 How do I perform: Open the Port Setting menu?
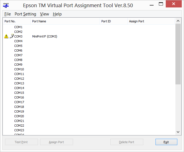(x=25, y=14)
